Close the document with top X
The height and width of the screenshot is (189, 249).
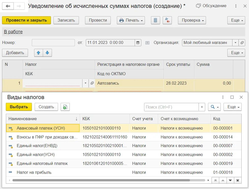245,6
